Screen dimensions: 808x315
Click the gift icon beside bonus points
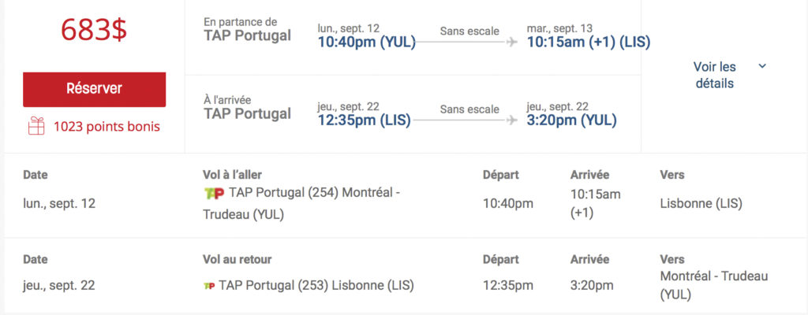pyautogui.click(x=36, y=126)
